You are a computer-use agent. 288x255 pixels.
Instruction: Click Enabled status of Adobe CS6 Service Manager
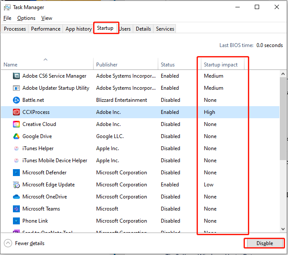(170, 76)
